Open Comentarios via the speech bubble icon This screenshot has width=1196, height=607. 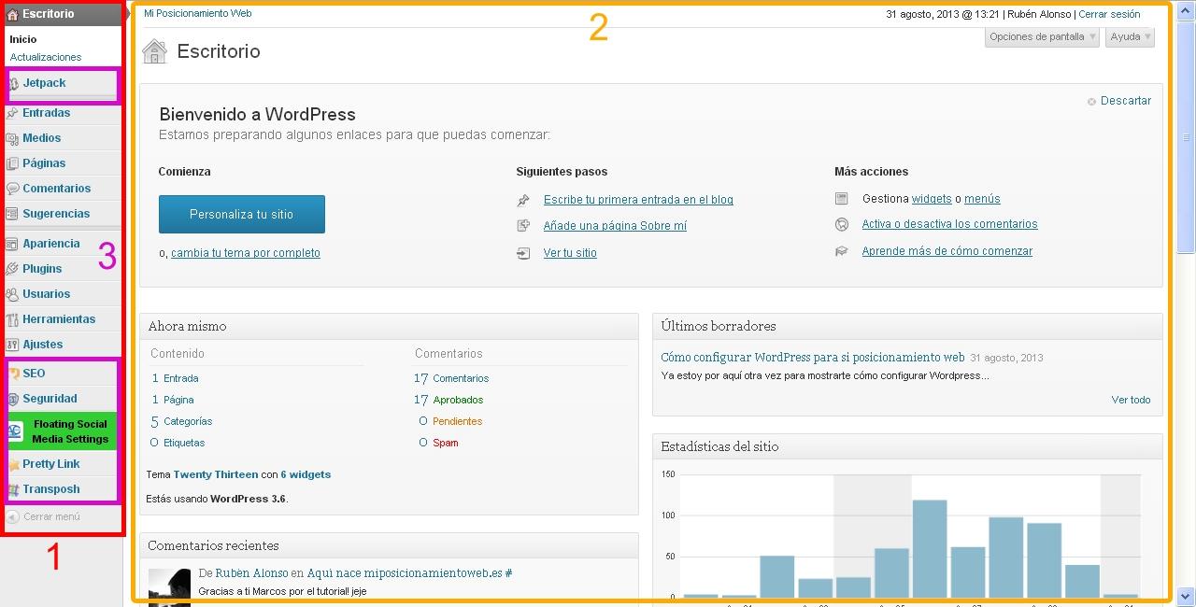click(x=13, y=188)
